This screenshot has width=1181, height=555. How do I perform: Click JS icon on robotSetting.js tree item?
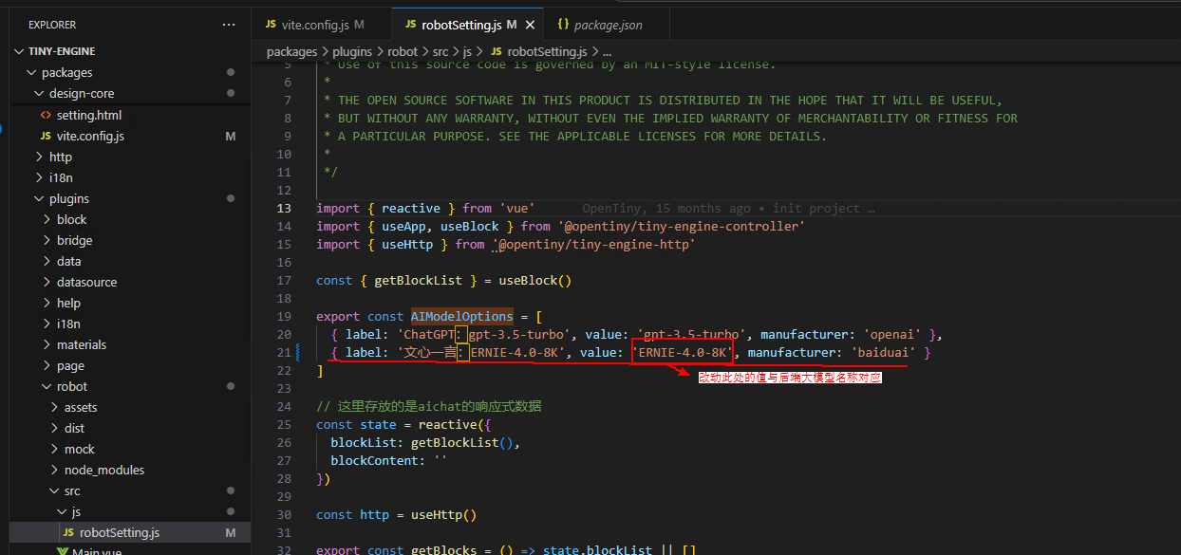click(x=68, y=533)
